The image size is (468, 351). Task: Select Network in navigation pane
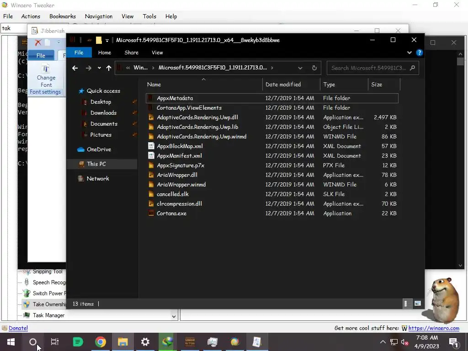click(x=98, y=179)
